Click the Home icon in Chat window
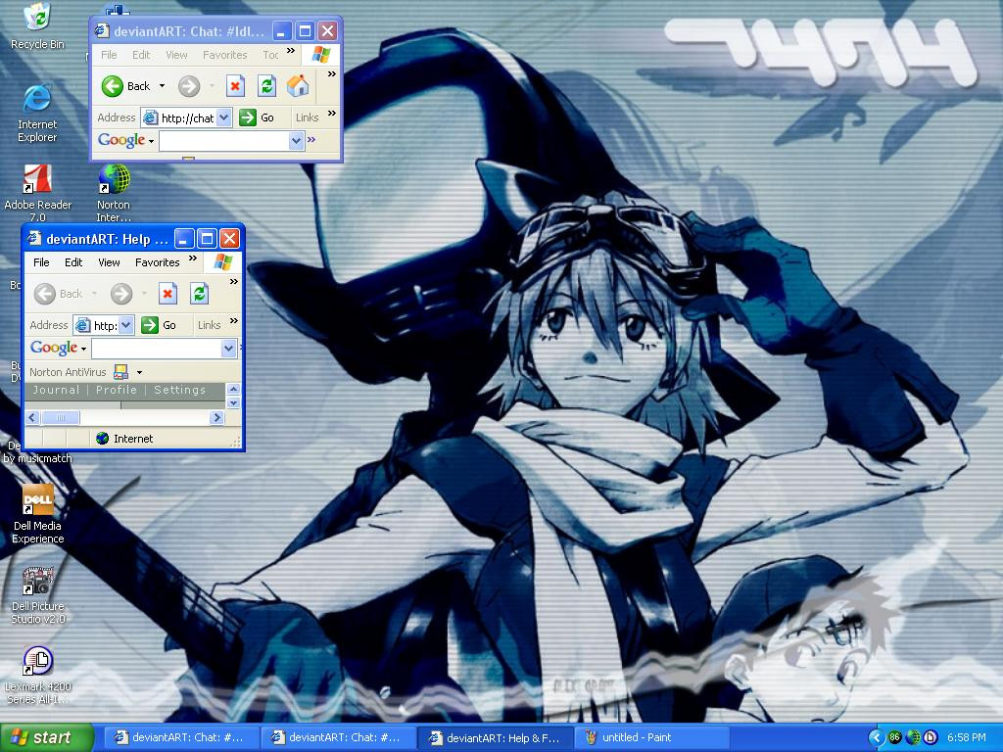1003x752 pixels. tap(298, 86)
